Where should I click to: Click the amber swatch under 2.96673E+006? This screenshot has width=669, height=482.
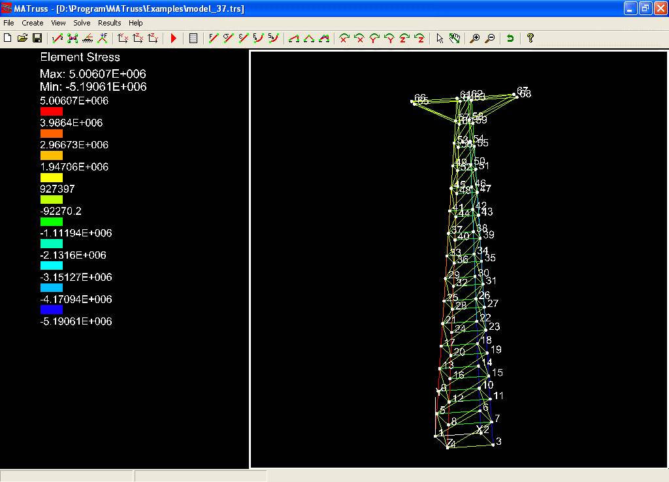(x=51, y=155)
